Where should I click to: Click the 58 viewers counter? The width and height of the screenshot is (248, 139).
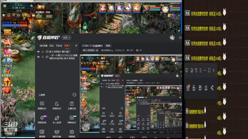pos(139,50)
